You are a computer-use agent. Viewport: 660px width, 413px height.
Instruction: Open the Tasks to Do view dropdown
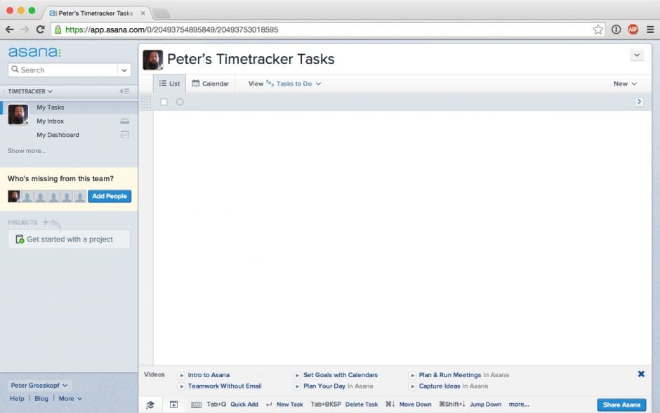click(298, 84)
